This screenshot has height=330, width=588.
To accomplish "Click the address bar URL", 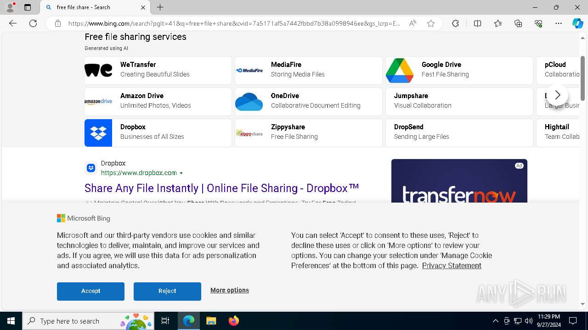I will click(x=234, y=23).
